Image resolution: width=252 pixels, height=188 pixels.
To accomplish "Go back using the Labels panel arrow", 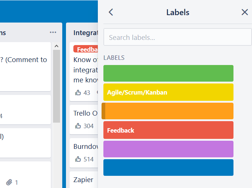I will pyautogui.click(x=111, y=12).
